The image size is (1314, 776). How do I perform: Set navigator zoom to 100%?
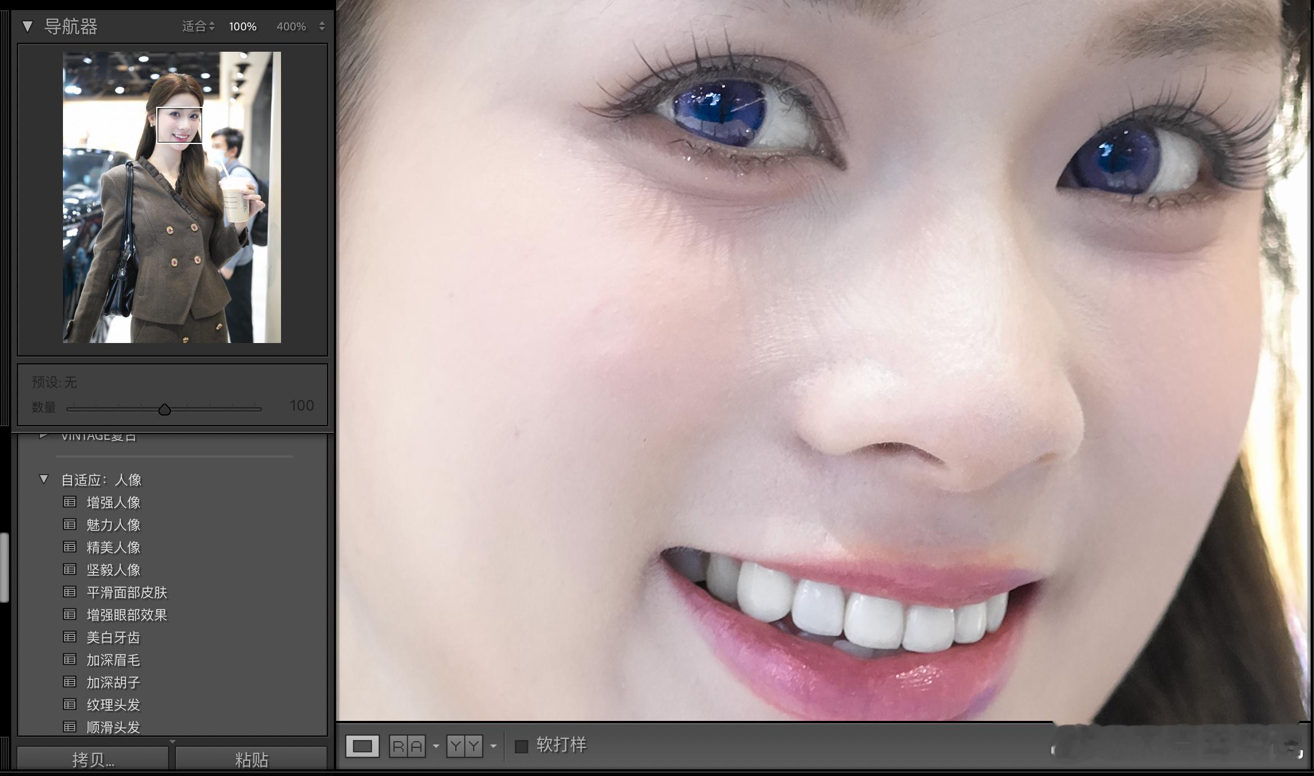click(243, 26)
